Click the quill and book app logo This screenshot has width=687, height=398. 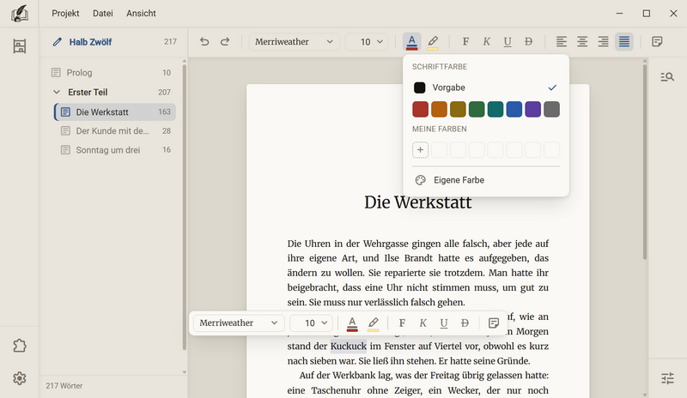tap(19, 14)
